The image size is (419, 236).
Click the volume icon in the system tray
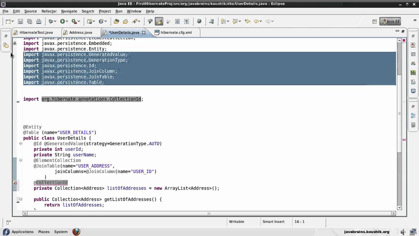403,232
